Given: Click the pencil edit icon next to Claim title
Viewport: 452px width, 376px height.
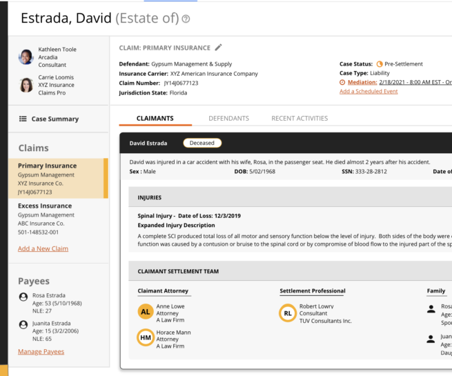Looking at the screenshot, I should [x=219, y=48].
